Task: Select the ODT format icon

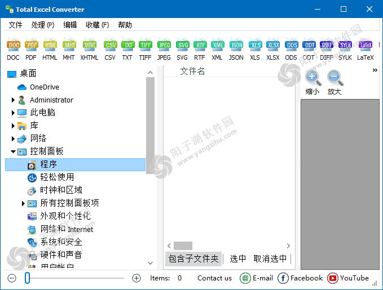Action: coord(309,45)
